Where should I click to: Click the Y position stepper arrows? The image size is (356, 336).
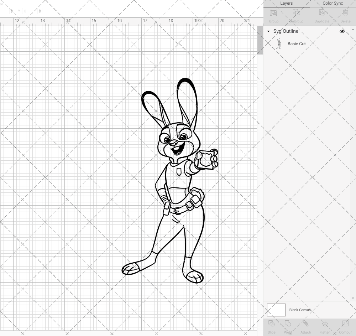(x=40, y=11)
